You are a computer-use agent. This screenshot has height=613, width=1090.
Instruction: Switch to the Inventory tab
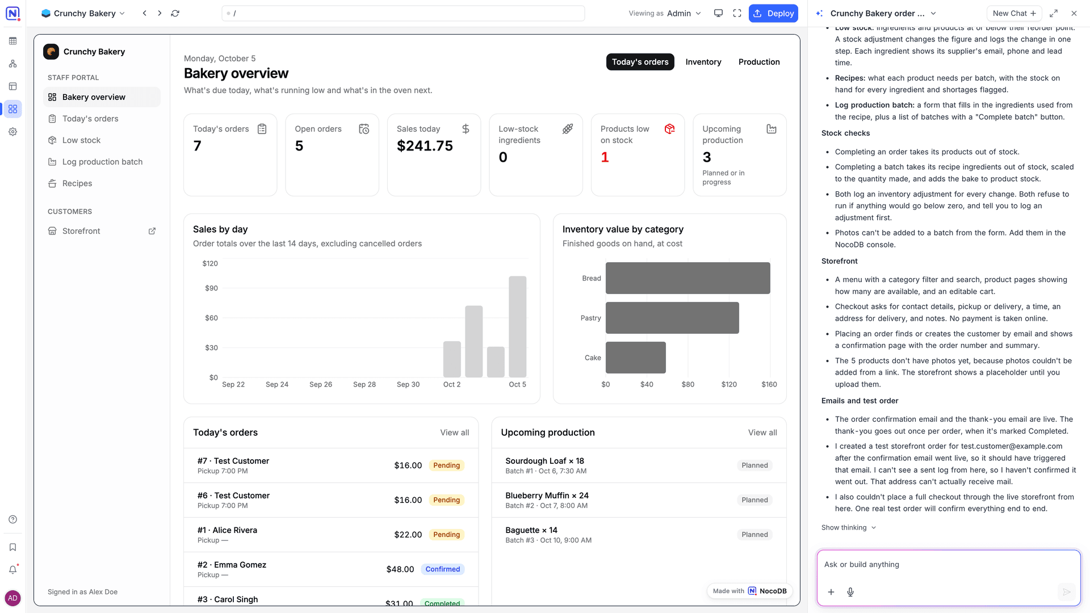pos(703,62)
